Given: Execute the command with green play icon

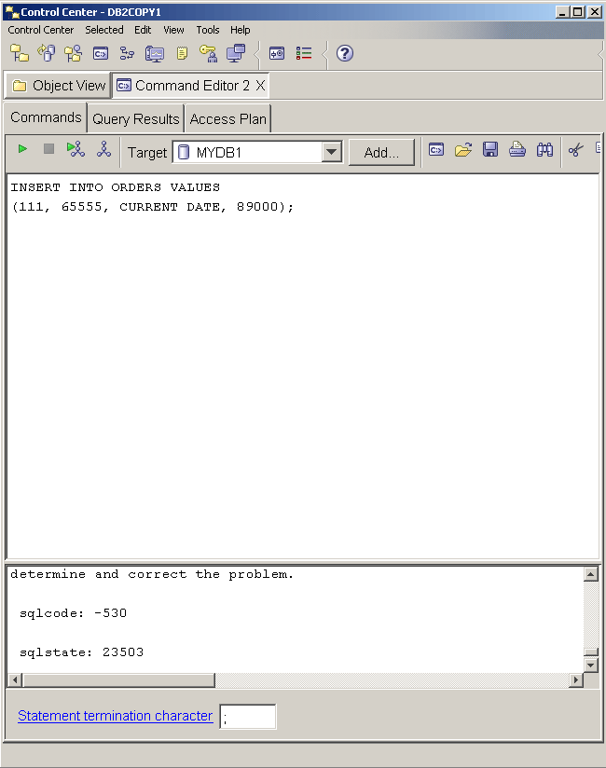Looking at the screenshot, I should (x=22, y=149).
